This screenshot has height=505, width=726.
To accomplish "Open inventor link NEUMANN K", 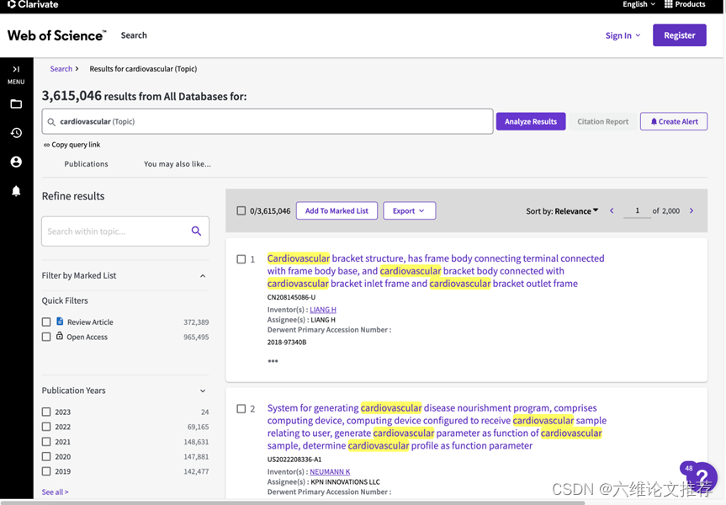I will click(330, 471).
